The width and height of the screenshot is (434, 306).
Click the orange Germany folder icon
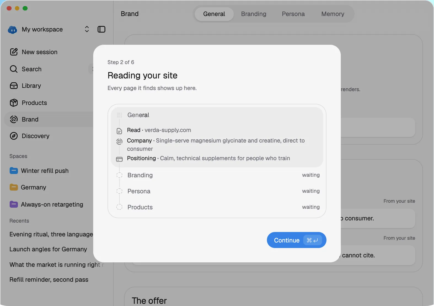pyautogui.click(x=14, y=187)
